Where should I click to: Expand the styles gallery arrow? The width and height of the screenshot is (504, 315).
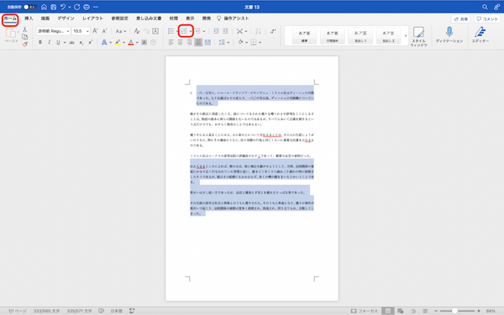pyautogui.click(x=406, y=35)
